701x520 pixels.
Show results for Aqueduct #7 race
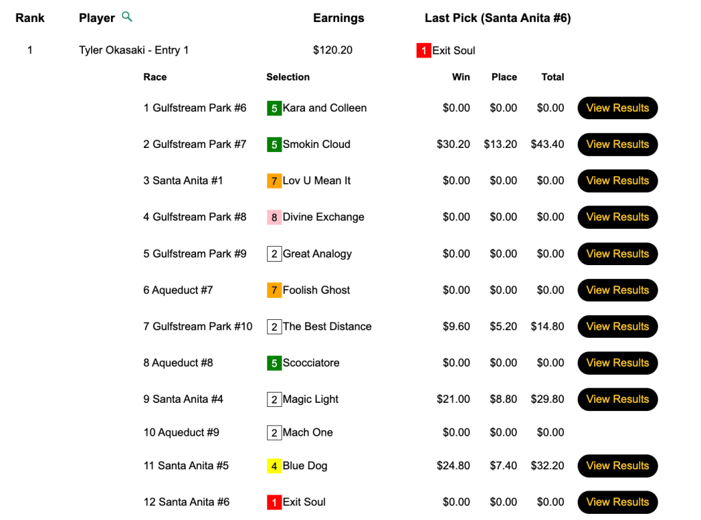617,290
